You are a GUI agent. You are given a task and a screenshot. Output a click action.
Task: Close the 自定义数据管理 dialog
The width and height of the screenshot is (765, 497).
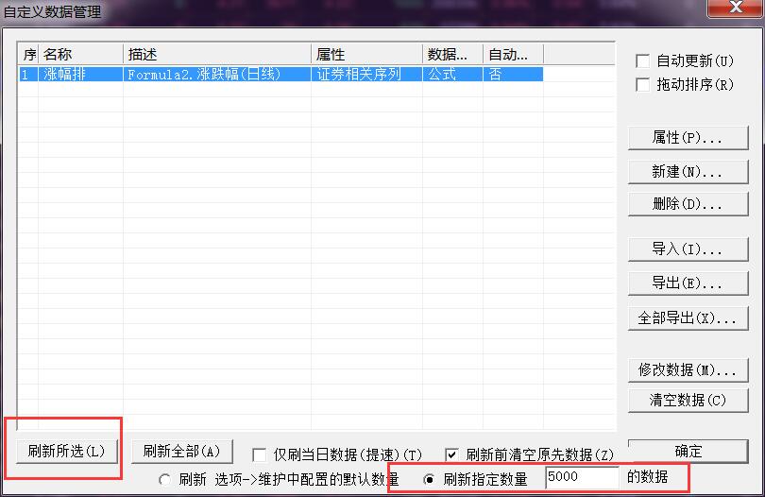coord(736,8)
